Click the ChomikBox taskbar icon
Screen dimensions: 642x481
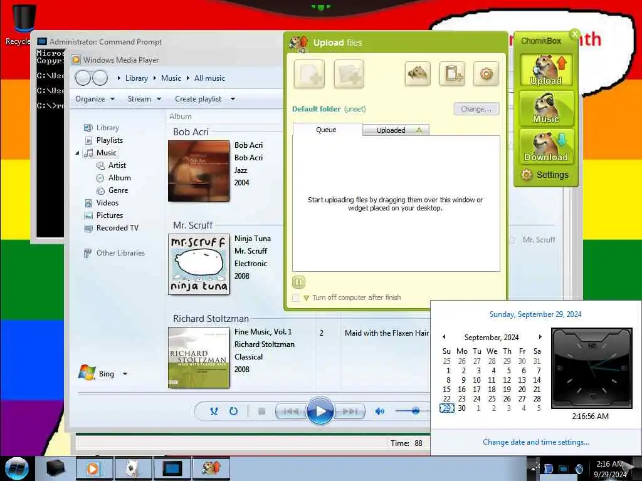coord(211,468)
